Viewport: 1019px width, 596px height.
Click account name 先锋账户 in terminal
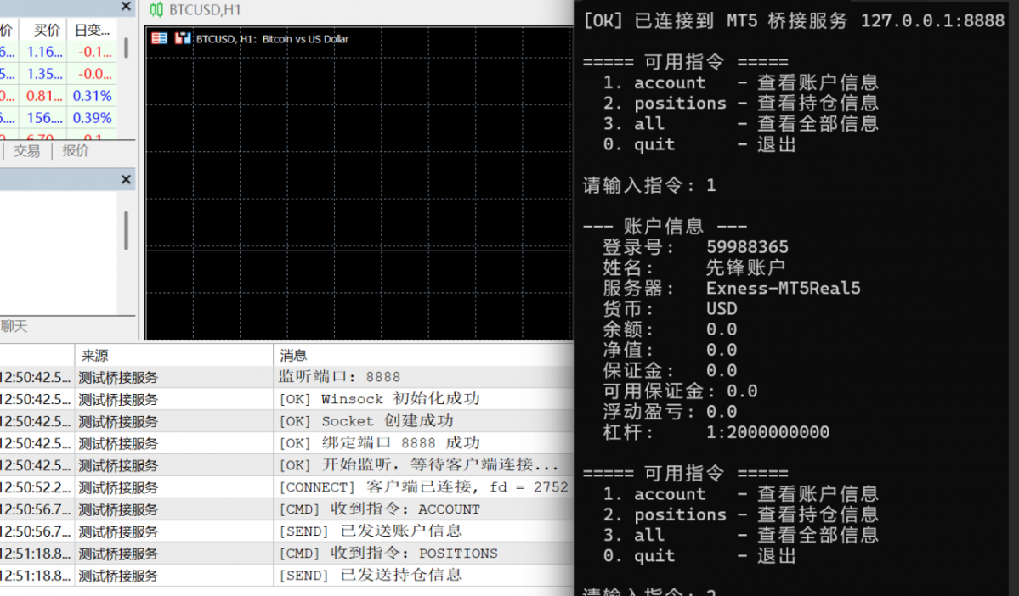[x=745, y=267]
